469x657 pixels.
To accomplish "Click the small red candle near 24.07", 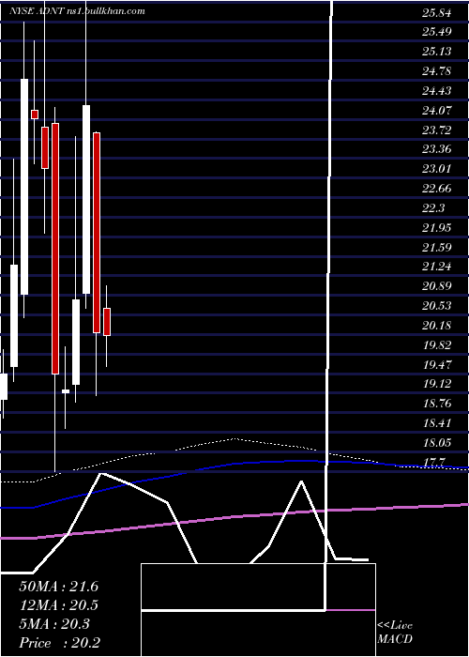I will 35,115.
